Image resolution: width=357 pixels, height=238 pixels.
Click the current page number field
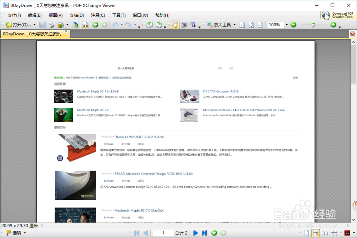point(163,233)
